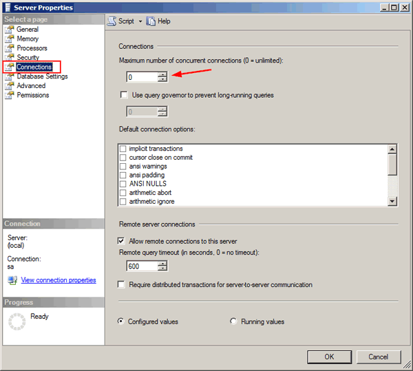Click the Script toolbar icon
Viewport: 413px width, 371px height.
click(112, 21)
